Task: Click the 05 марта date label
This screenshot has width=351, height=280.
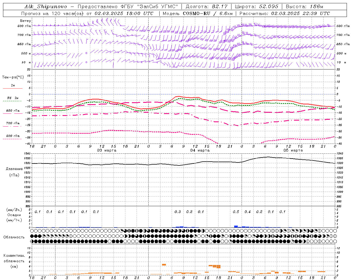Action: [293, 150]
